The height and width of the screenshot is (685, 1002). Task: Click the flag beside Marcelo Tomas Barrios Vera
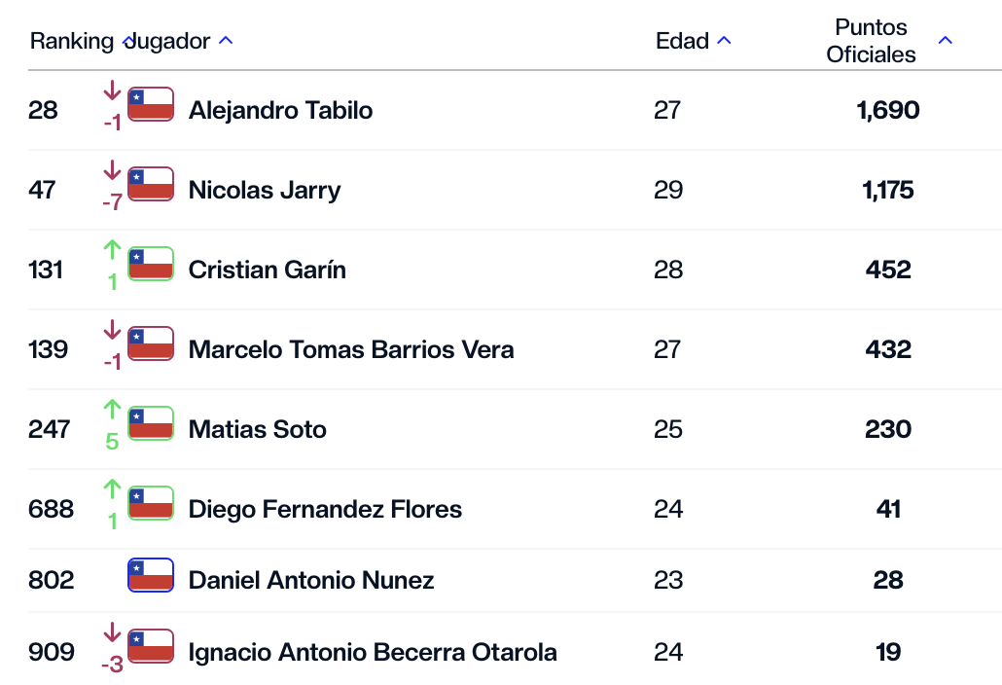click(x=151, y=343)
